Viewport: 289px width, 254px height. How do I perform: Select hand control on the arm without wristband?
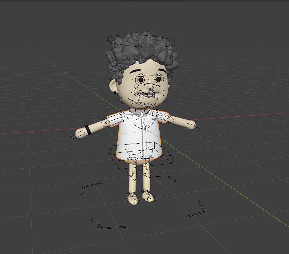tap(194, 126)
